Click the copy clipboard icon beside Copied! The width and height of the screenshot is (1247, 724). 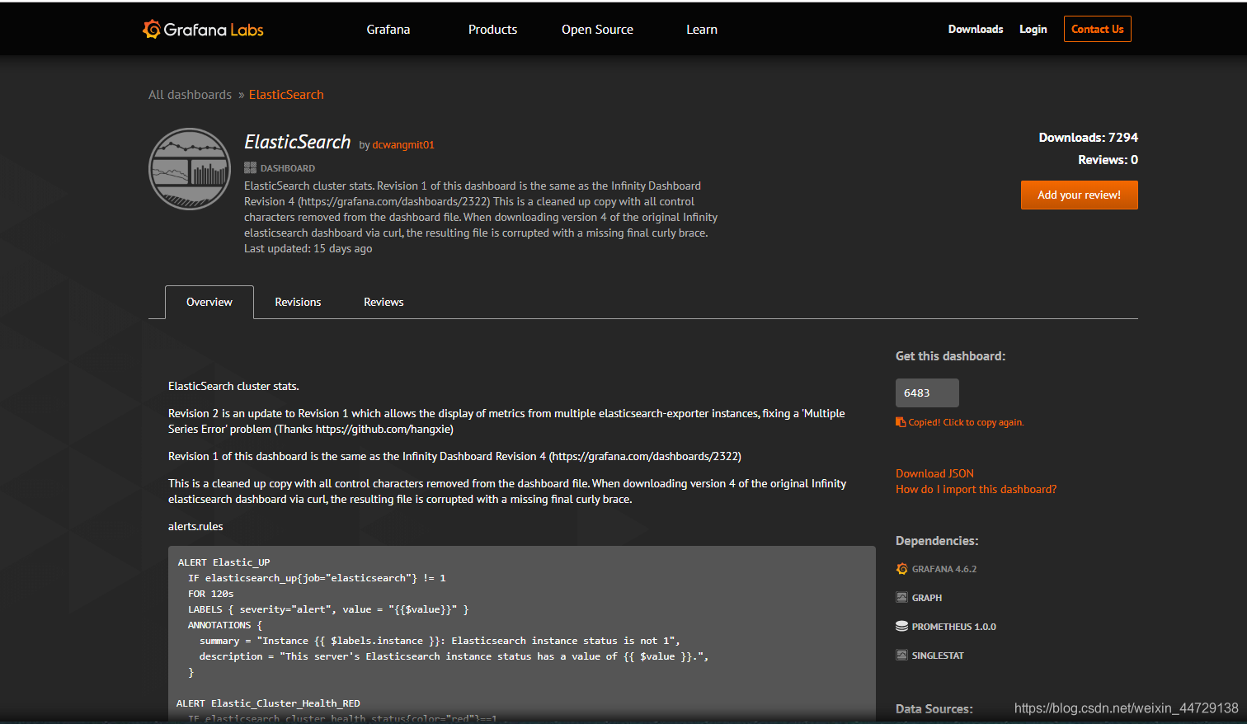[901, 422]
